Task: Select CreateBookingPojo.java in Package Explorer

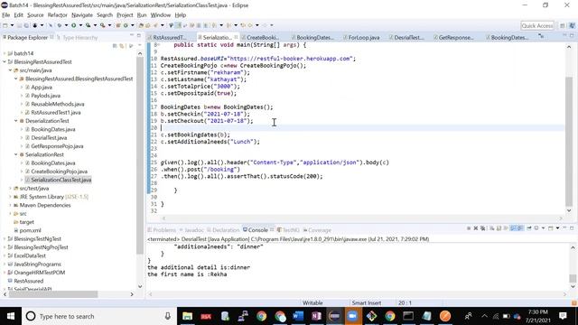Action: (x=59, y=172)
